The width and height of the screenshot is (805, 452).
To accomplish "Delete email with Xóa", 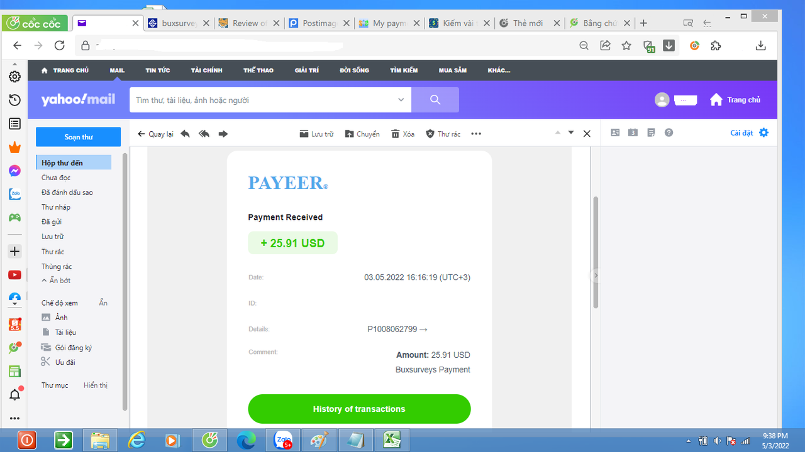I will 402,134.
